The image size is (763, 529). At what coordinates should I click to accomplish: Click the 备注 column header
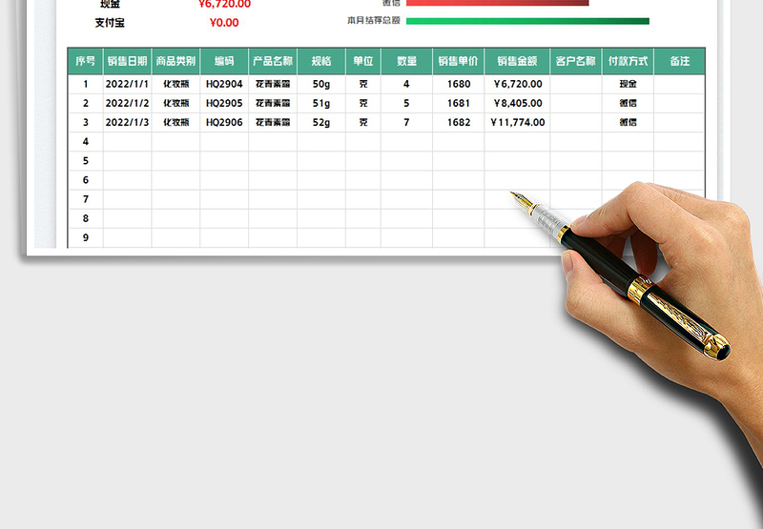point(679,61)
